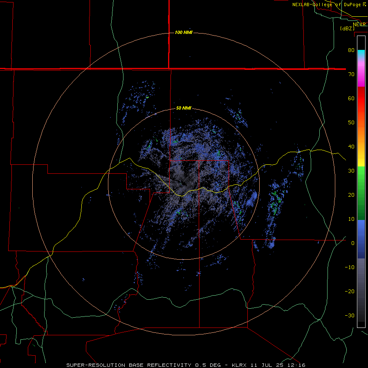Click the "NEXR" label above dBZ
The image size is (368, 368).
(x=359, y=25)
